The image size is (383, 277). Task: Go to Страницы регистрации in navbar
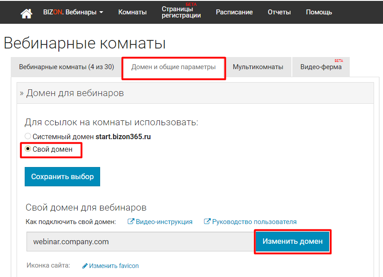coord(181,12)
